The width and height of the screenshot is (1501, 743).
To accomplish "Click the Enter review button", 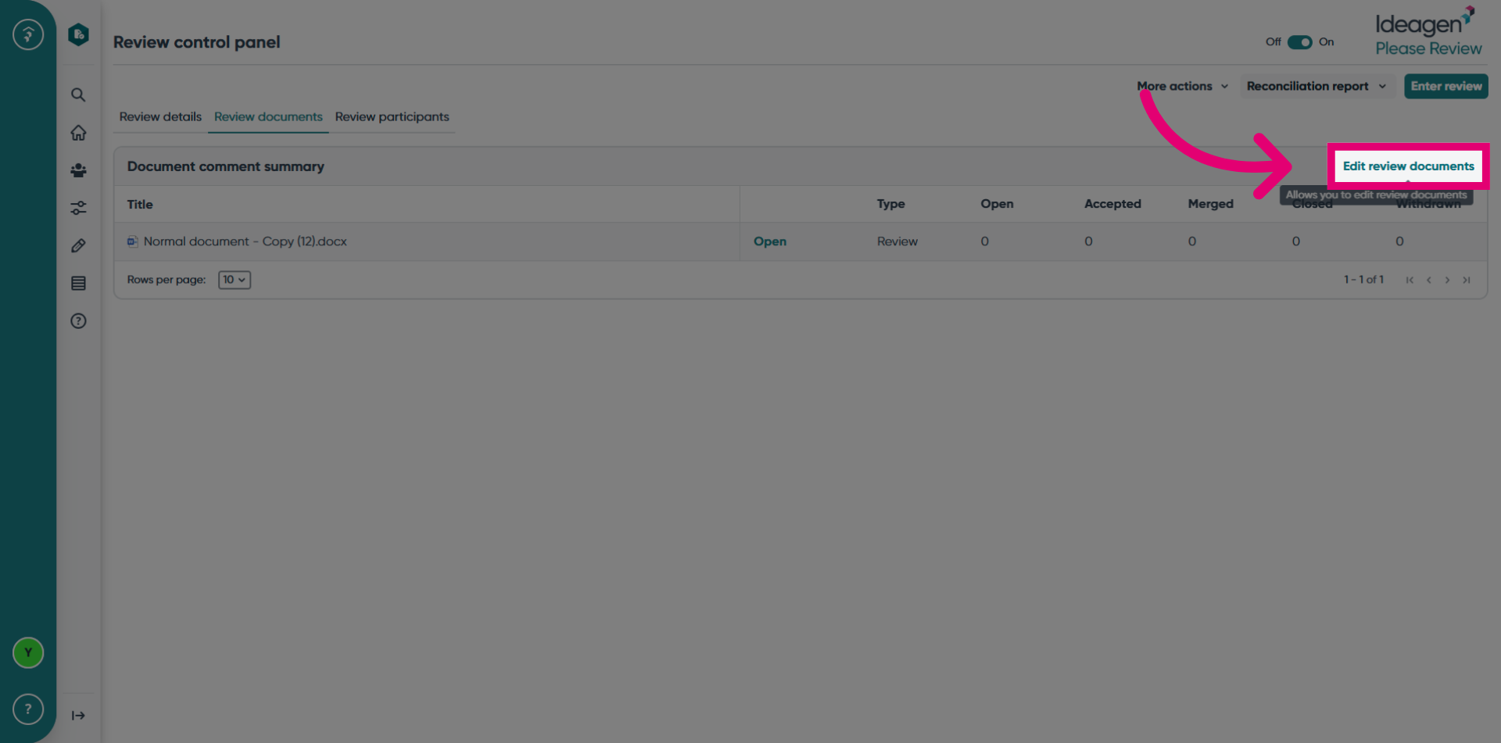I will (x=1445, y=86).
